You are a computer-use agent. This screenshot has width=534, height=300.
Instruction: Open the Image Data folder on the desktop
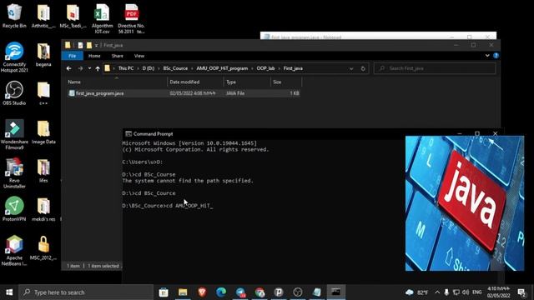coord(43,132)
